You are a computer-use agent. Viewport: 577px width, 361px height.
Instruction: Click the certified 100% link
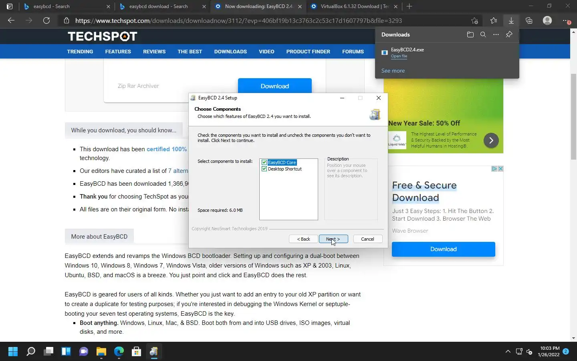(x=167, y=149)
